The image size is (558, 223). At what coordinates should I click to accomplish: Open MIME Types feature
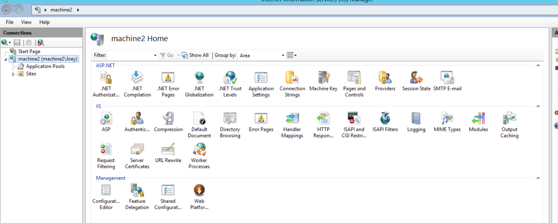(447, 122)
